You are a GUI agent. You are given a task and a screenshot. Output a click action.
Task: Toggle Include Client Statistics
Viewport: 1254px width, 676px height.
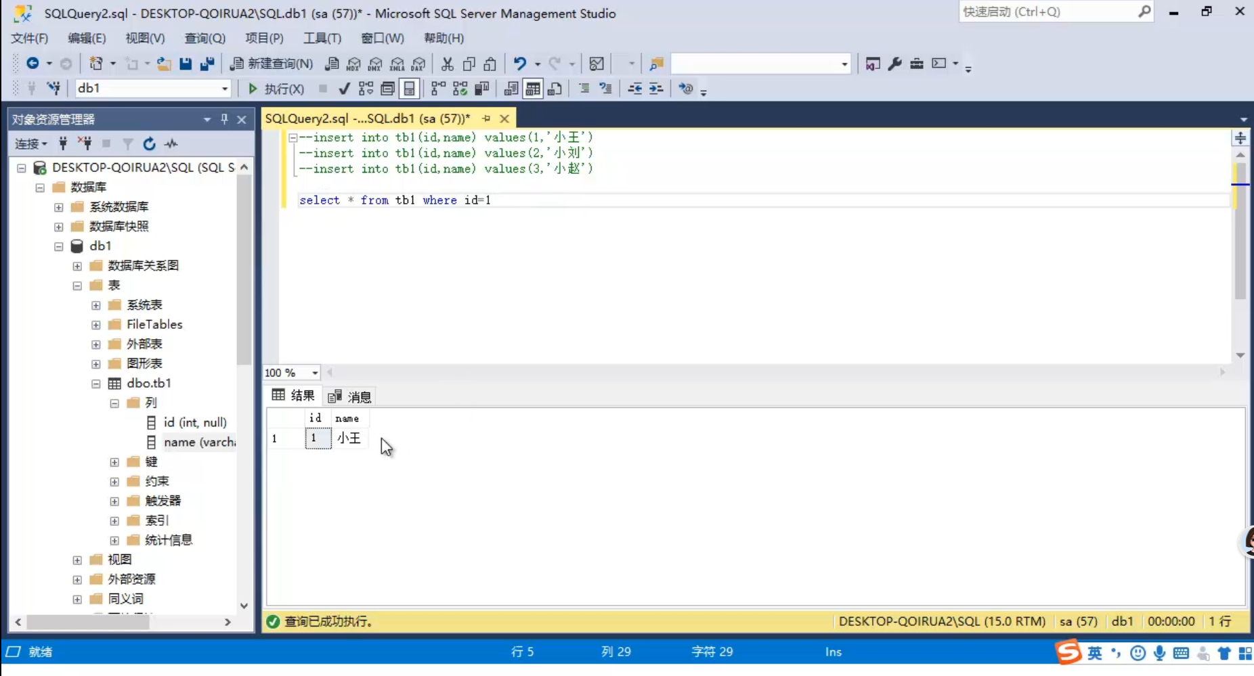pyautogui.click(x=482, y=89)
